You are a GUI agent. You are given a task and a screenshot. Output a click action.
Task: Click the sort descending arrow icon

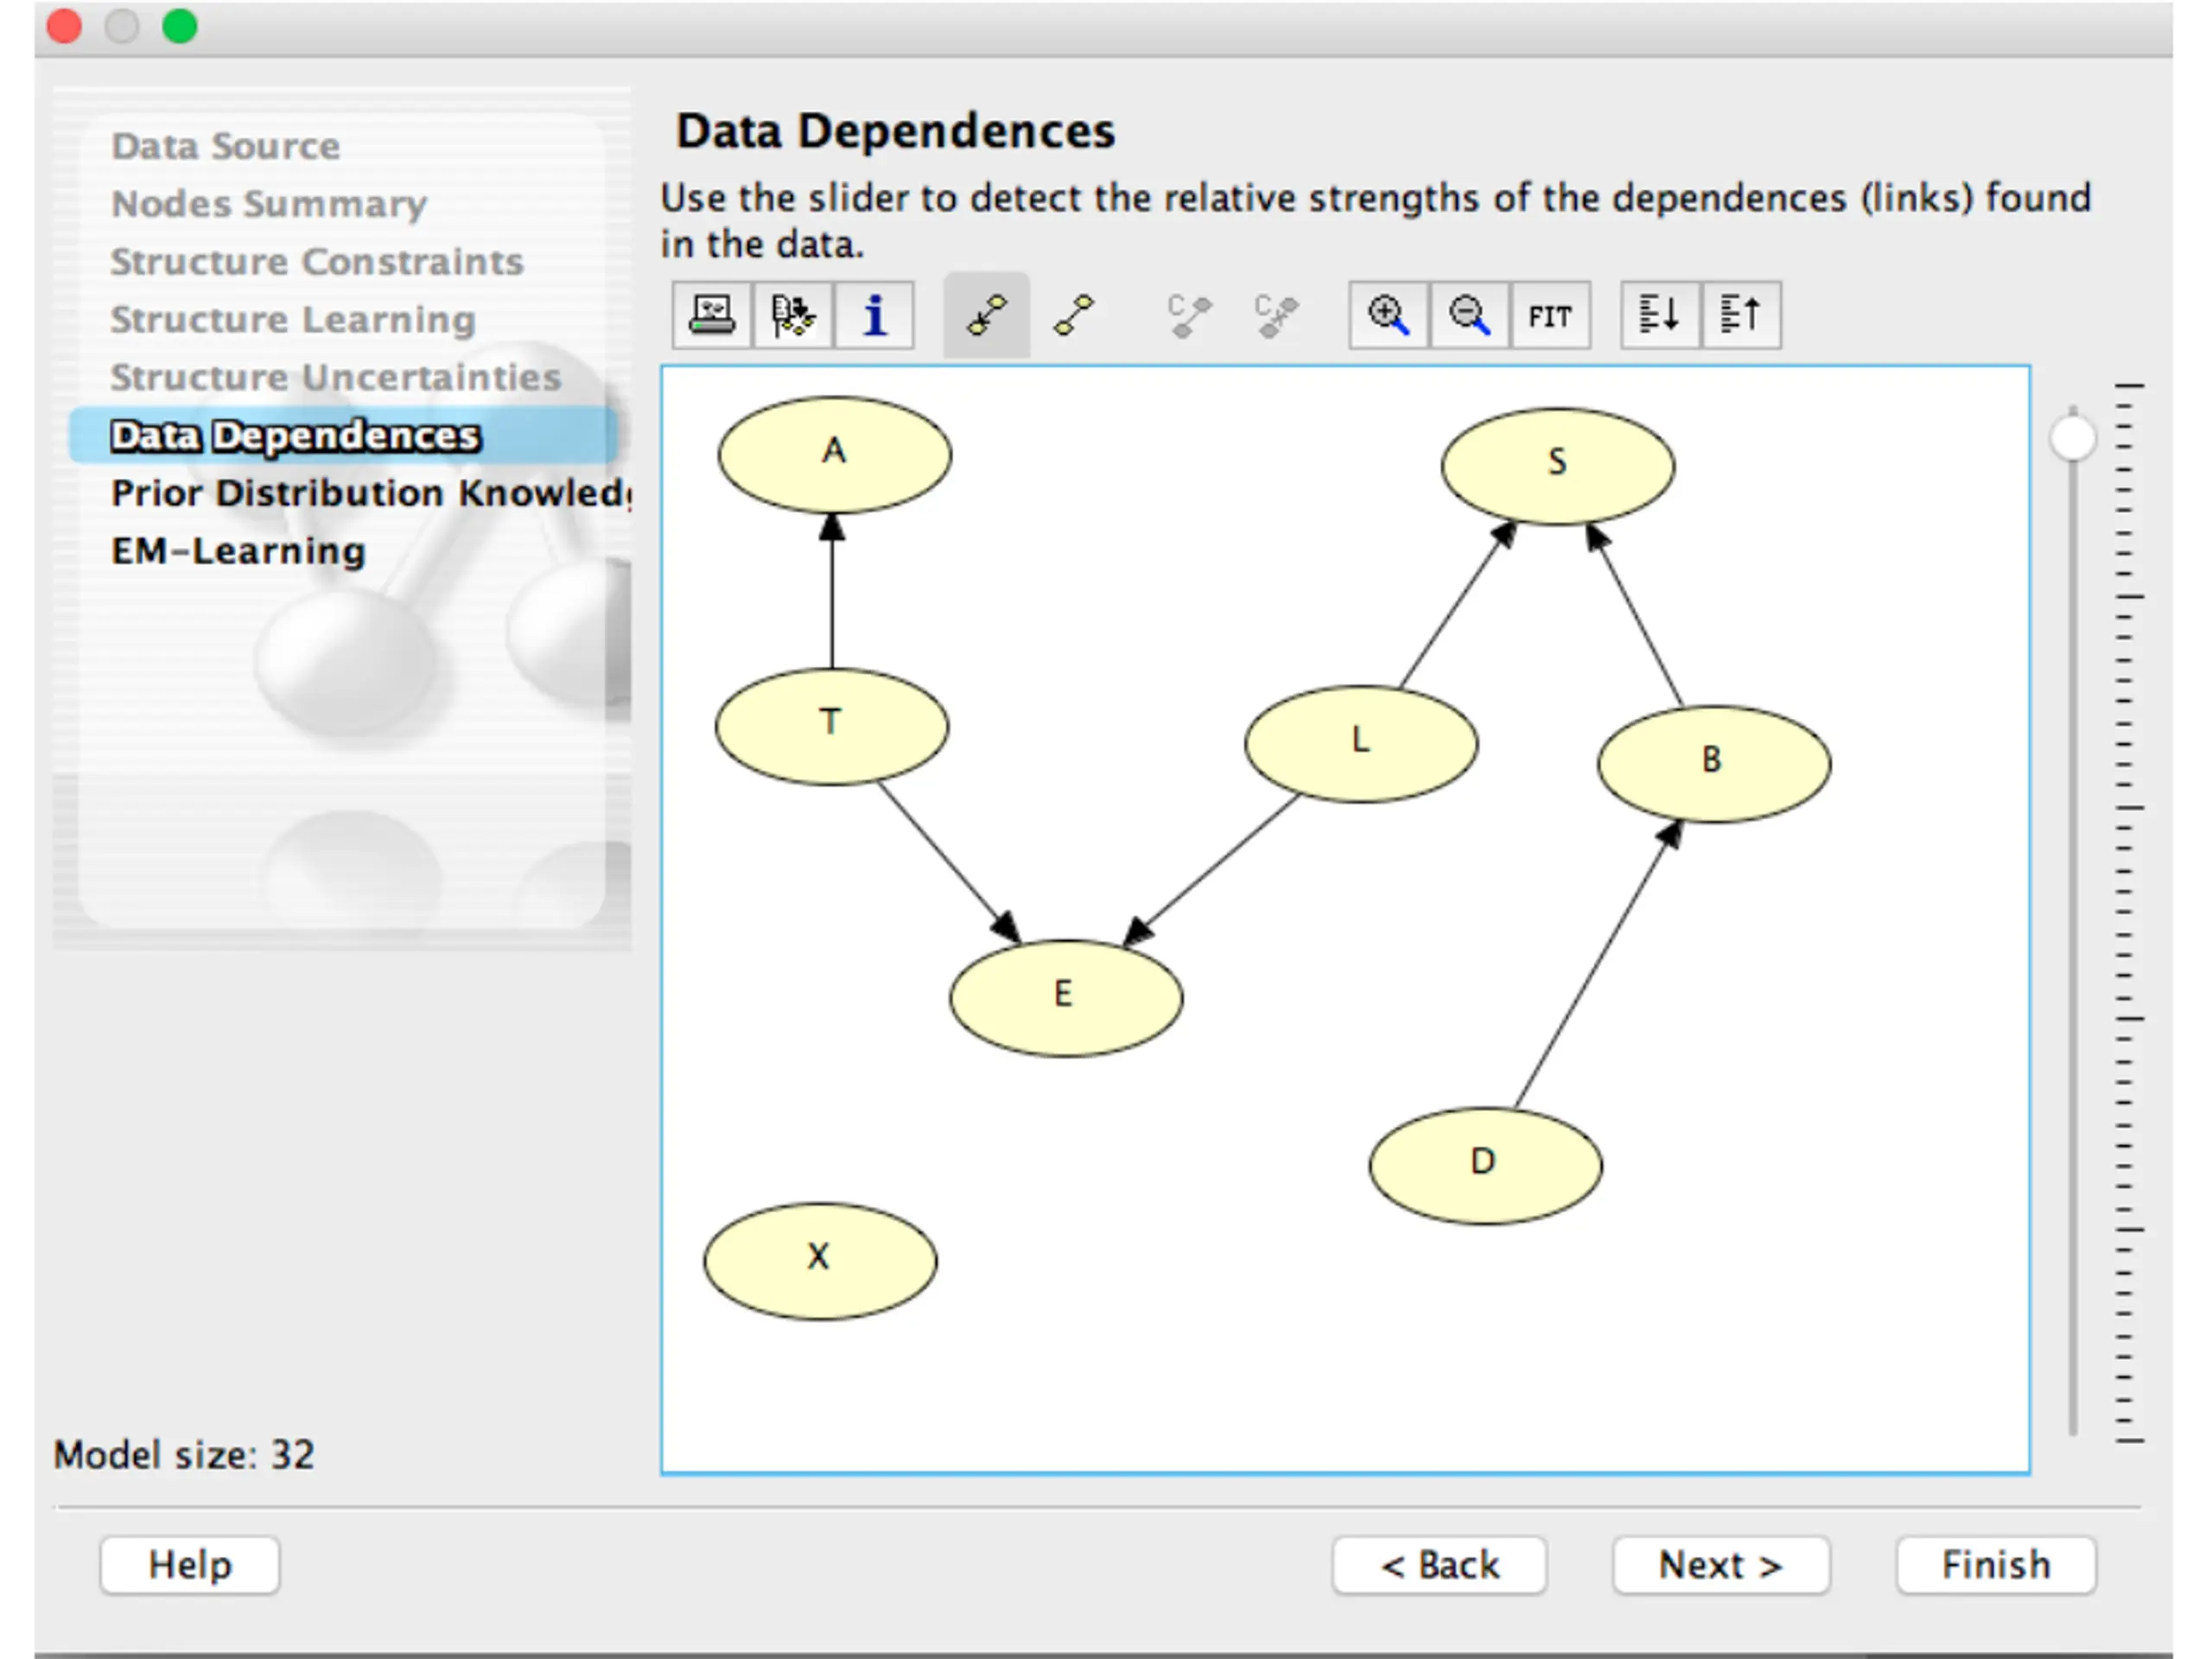point(1660,315)
